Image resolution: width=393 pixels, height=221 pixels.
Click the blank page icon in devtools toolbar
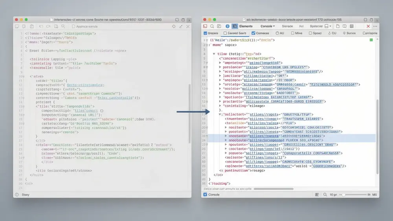point(338,26)
